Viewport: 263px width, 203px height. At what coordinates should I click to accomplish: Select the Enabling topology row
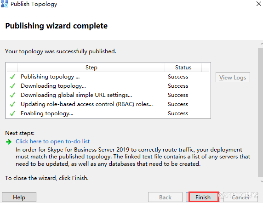(108, 113)
